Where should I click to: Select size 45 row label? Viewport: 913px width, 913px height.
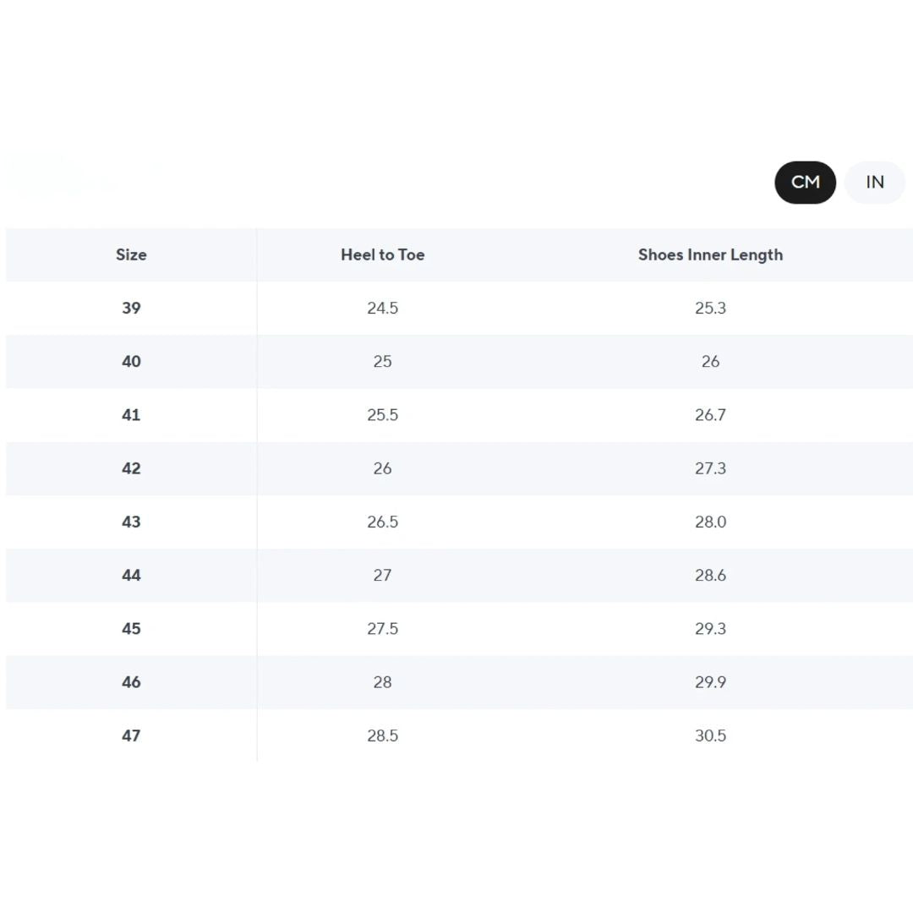[x=131, y=629]
